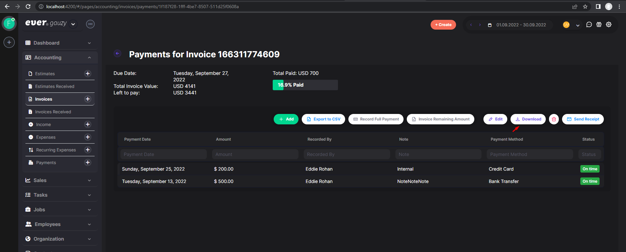Expand the Employees menu section

point(60,224)
